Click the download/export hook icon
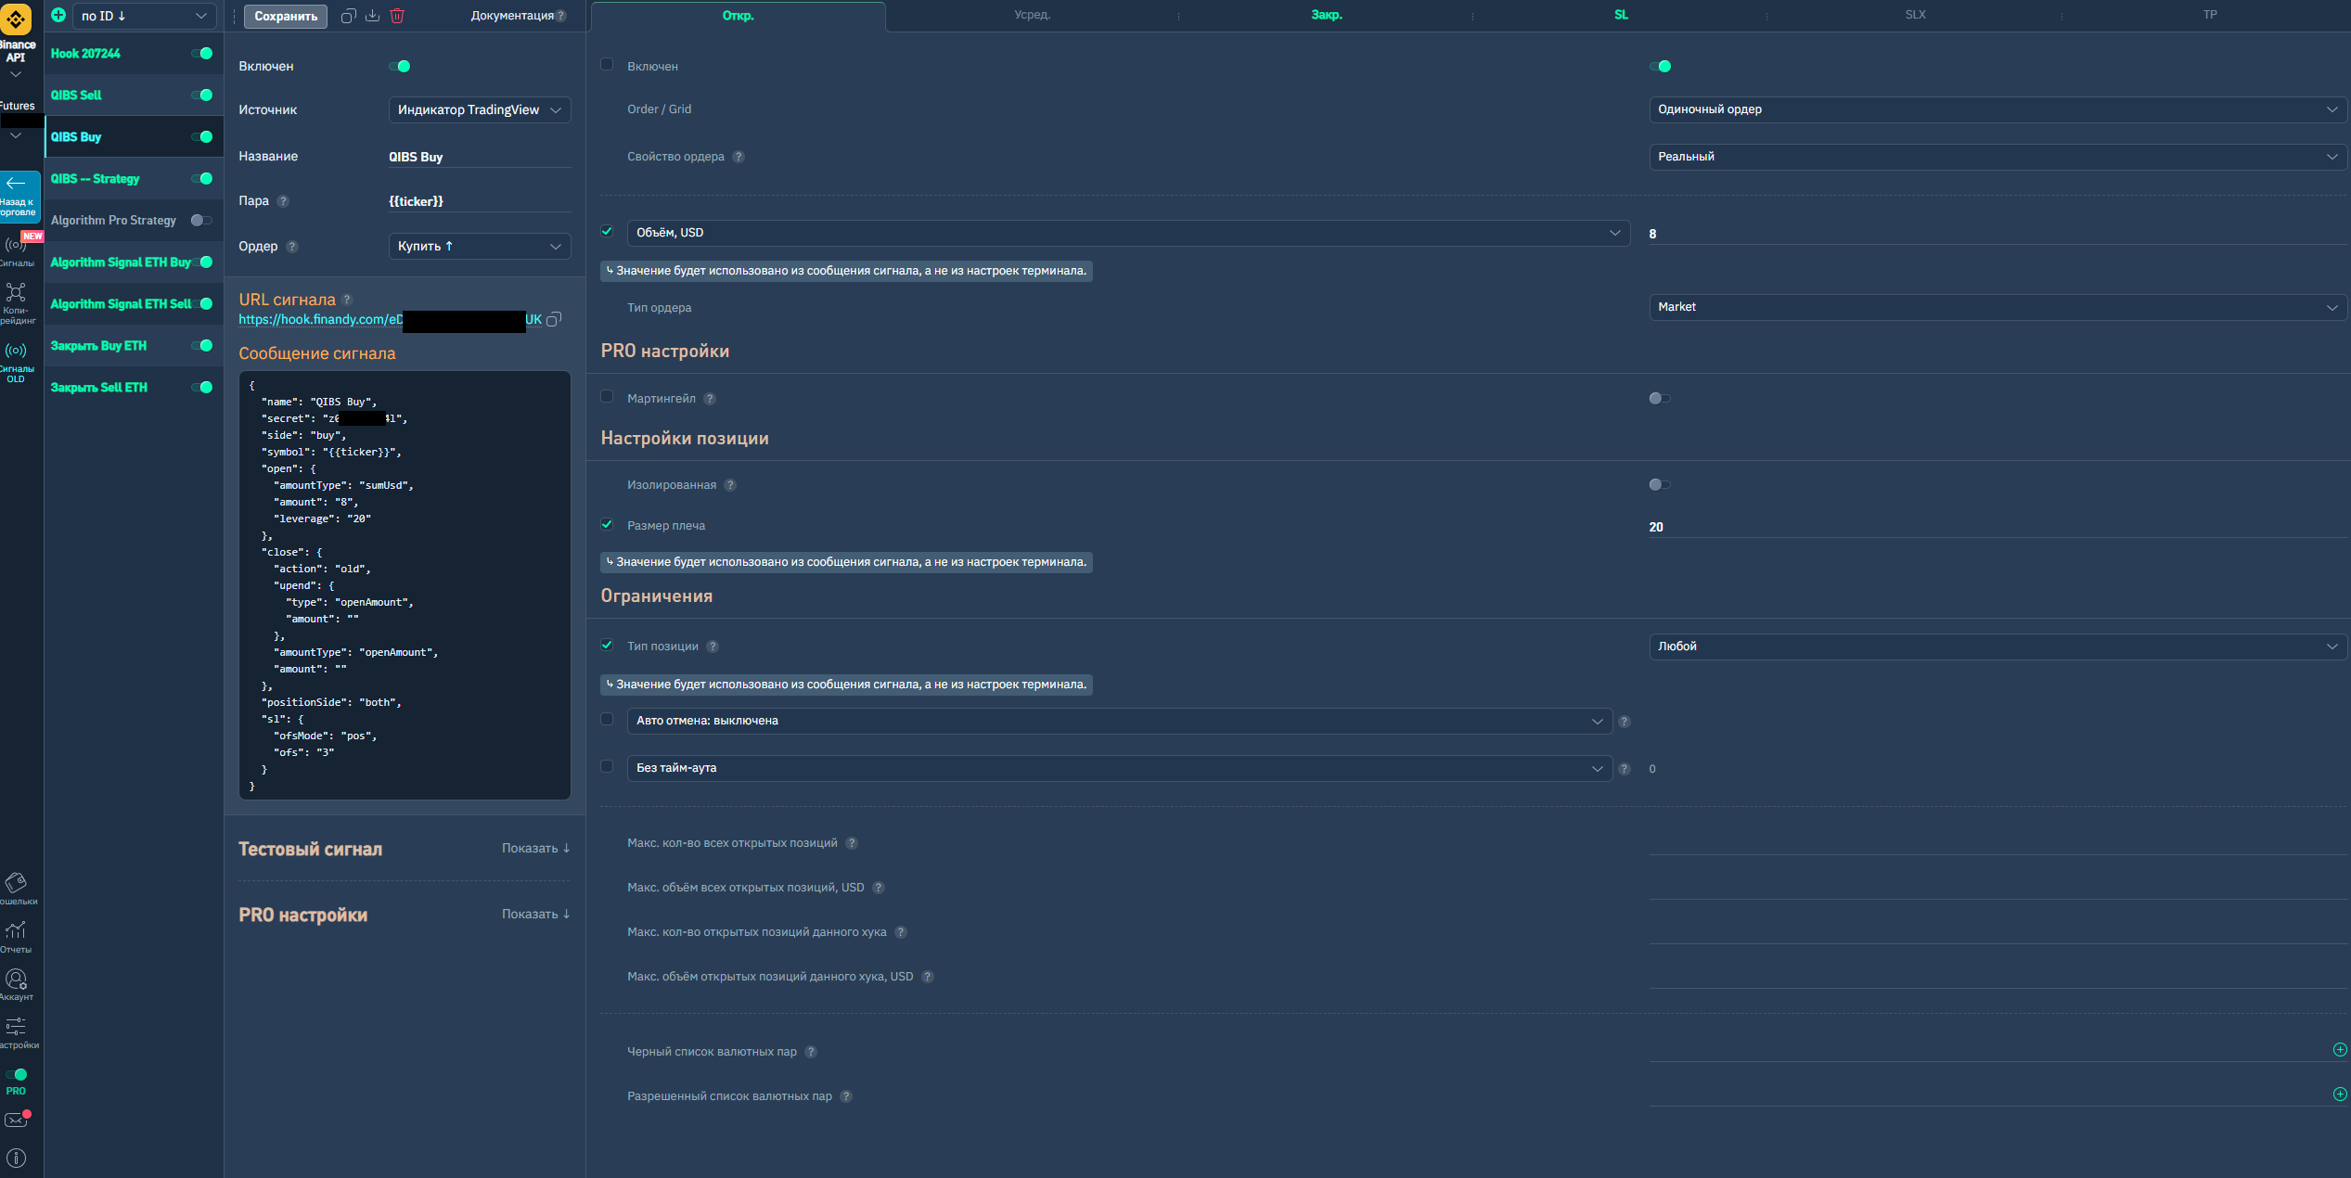This screenshot has height=1178, width=2351. coord(372,16)
